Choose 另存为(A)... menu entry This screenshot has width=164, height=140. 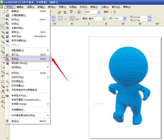coord(28,36)
